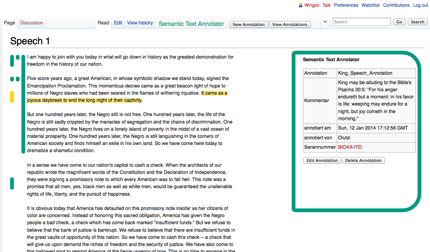Click the yellow highlighted 'joyous daybreak' text

(x=84, y=100)
